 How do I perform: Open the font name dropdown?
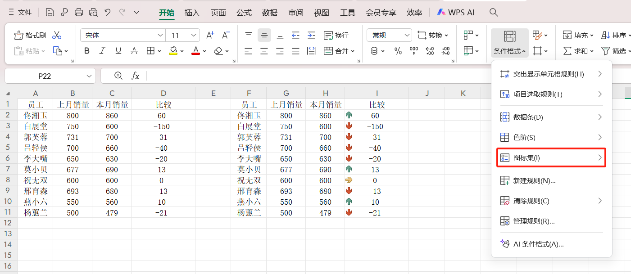(x=160, y=35)
